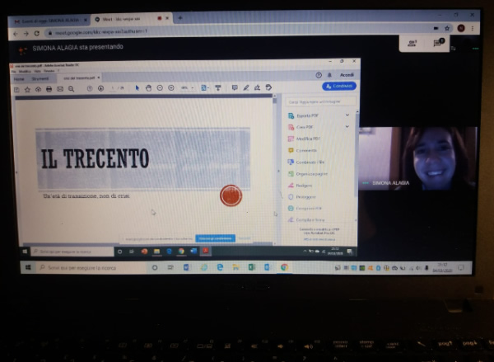494x362 pixels.
Task: Click the Windows Start button on taskbar
Action: (x=28, y=268)
